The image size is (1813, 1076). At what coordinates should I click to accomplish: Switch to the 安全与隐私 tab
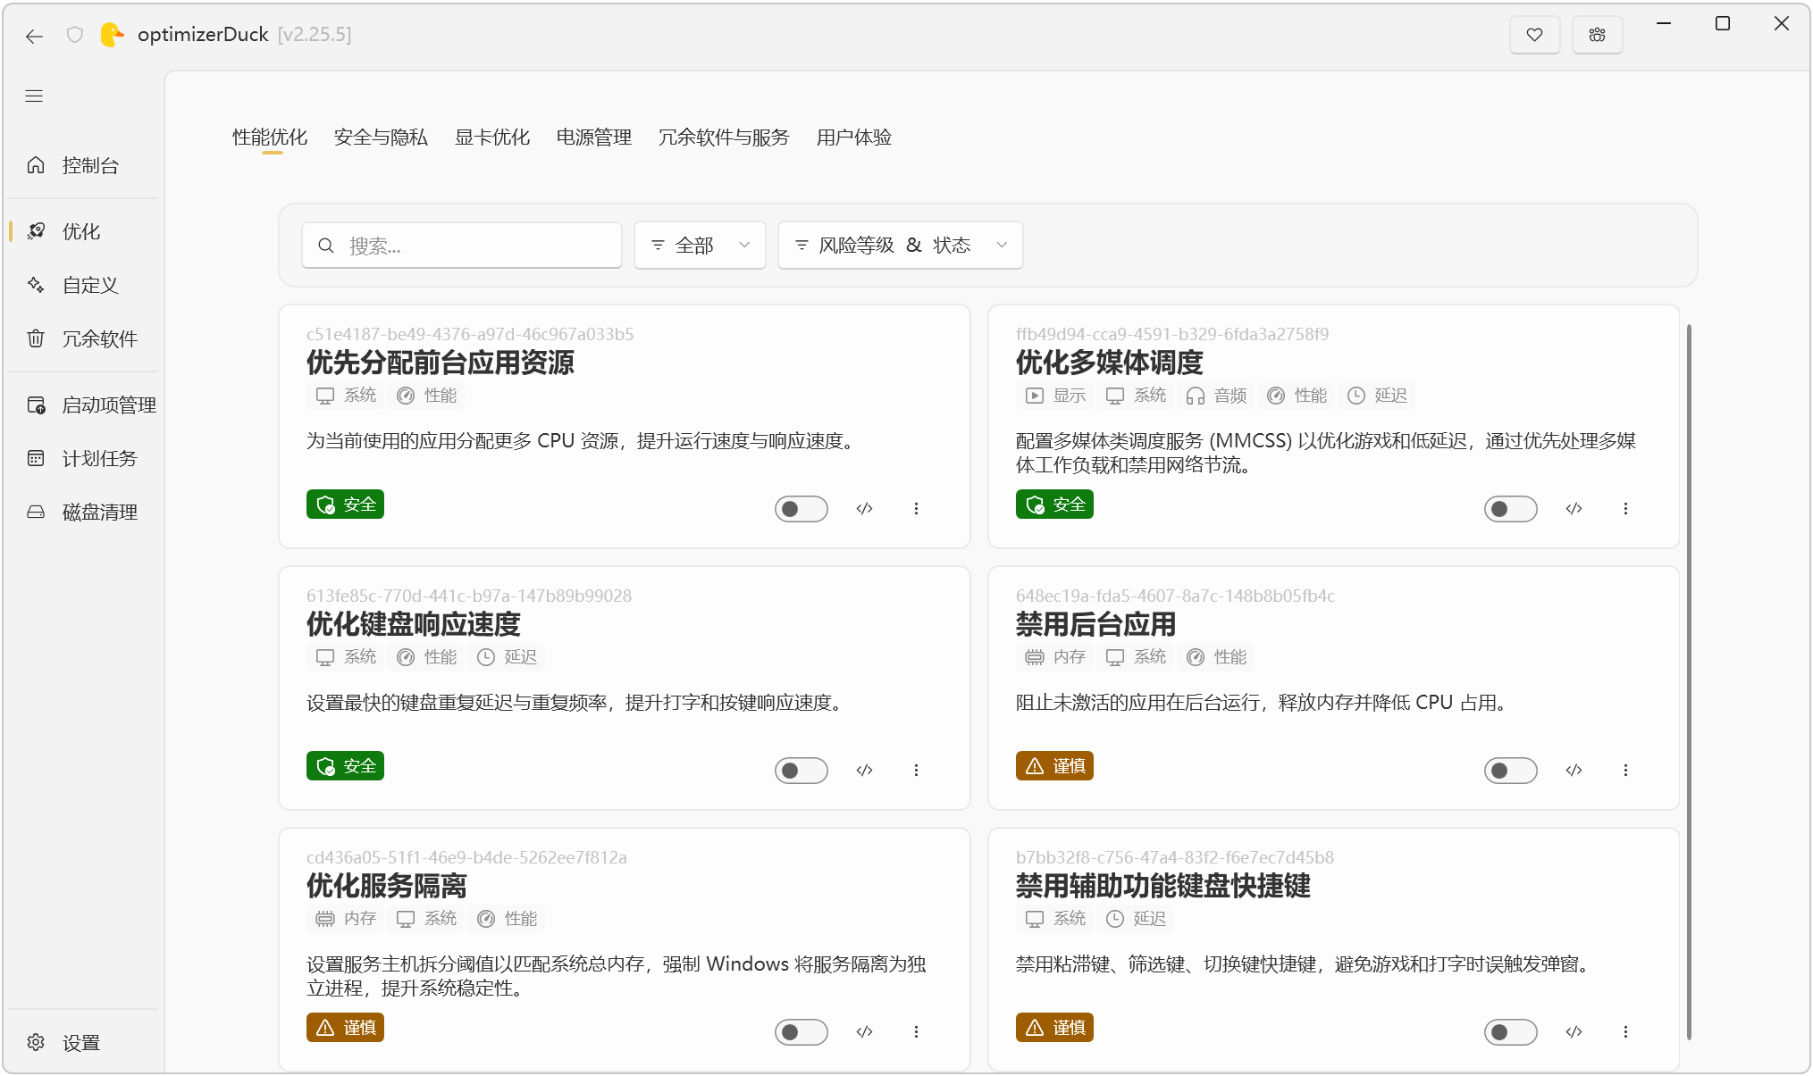[381, 138]
